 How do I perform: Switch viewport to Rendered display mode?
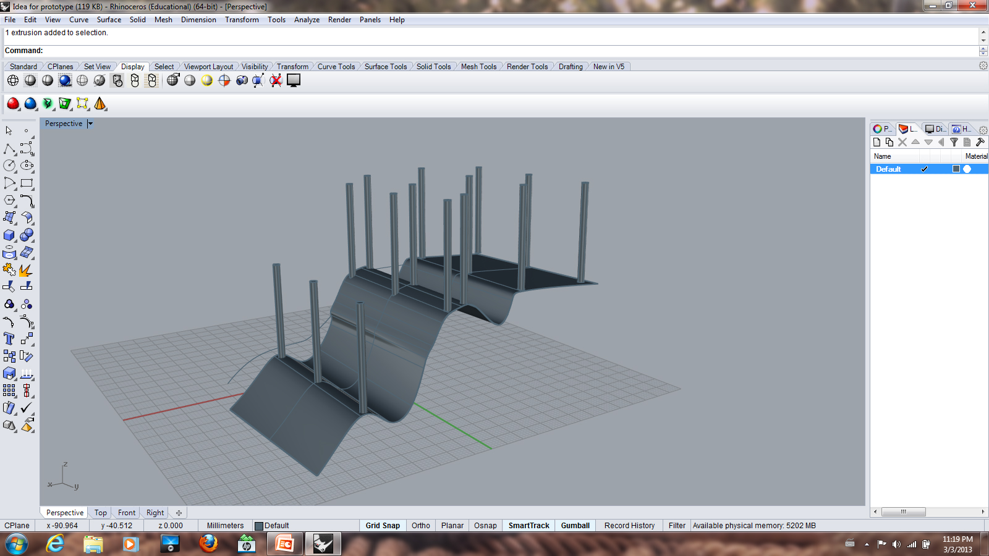pyautogui.click(x=65, y=80)
